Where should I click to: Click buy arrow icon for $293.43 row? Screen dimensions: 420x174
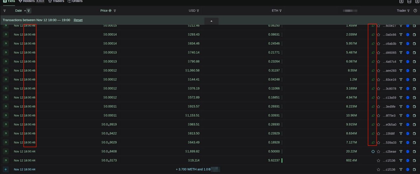pos(6,35)
